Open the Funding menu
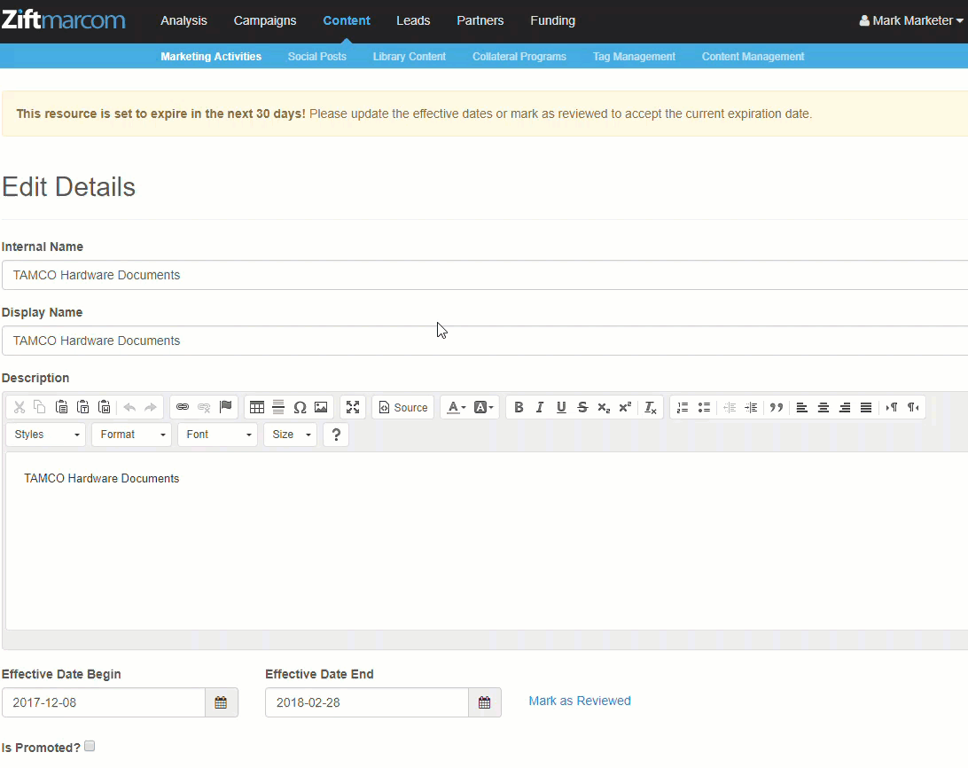 pos(552,20)
